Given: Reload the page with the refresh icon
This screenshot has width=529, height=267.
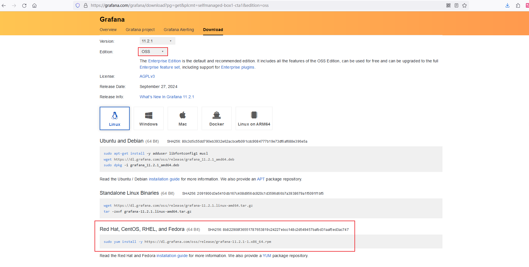Looking at the screenshot, I should [x=24, y=5].
